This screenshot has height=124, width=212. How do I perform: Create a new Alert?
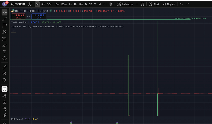tap(154, 4)
